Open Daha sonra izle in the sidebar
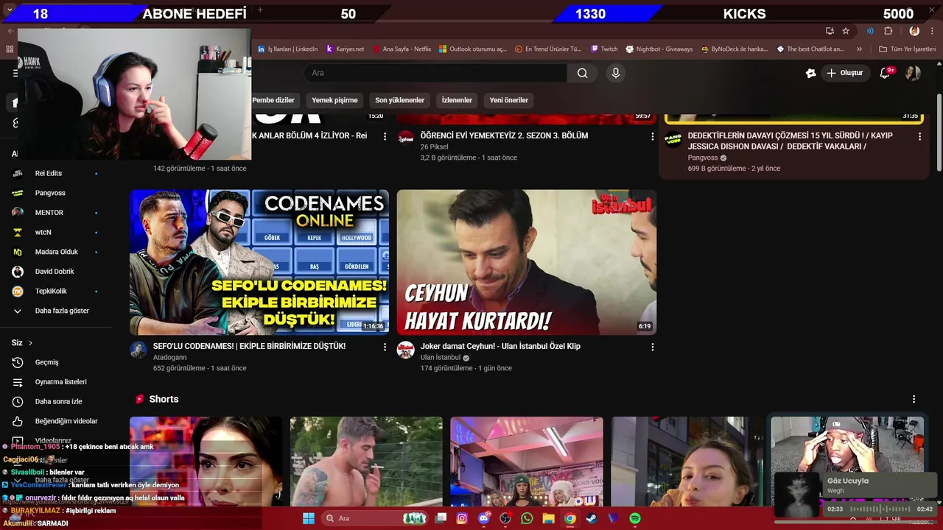 point(59,402)
